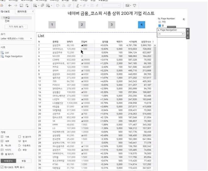Click the sort descending icon

(x=69, y=5)
